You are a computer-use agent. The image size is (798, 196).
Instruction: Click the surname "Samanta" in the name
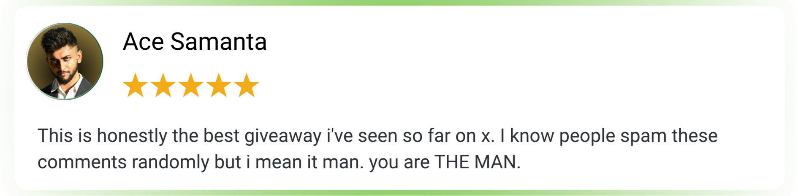[218, 42]
